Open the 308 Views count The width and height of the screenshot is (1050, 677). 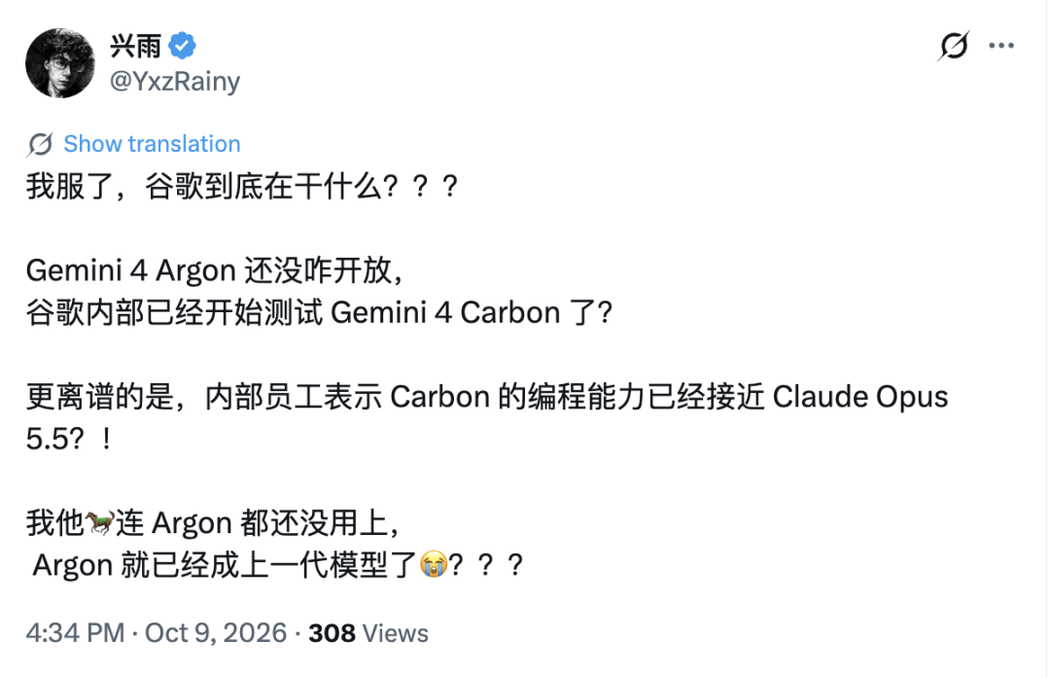point(368,633)
